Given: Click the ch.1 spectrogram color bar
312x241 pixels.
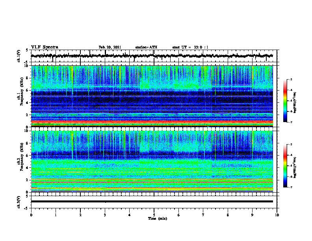Looking at the screenshot, I should (285, 101).
